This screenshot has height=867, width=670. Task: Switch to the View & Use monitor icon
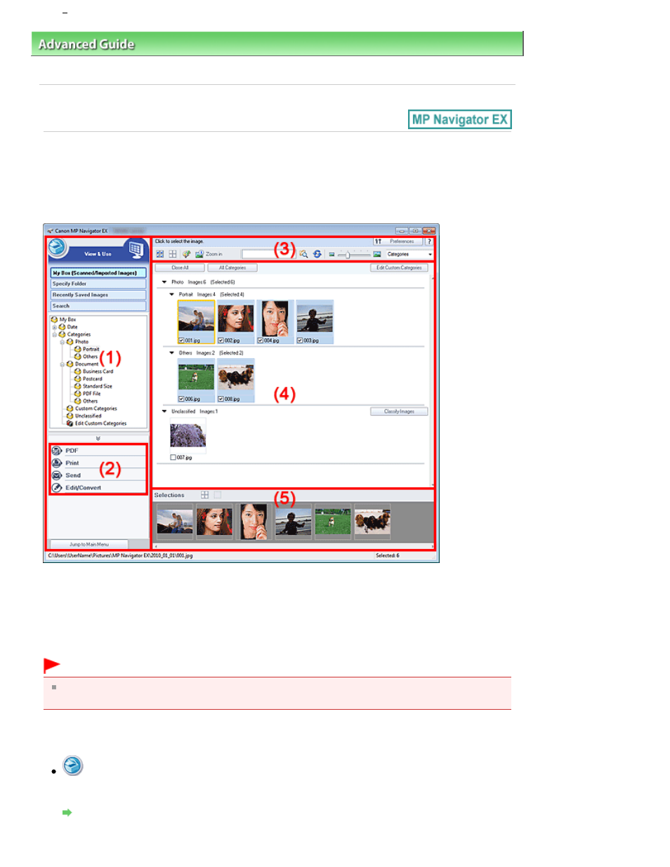(x=135, y=249)
